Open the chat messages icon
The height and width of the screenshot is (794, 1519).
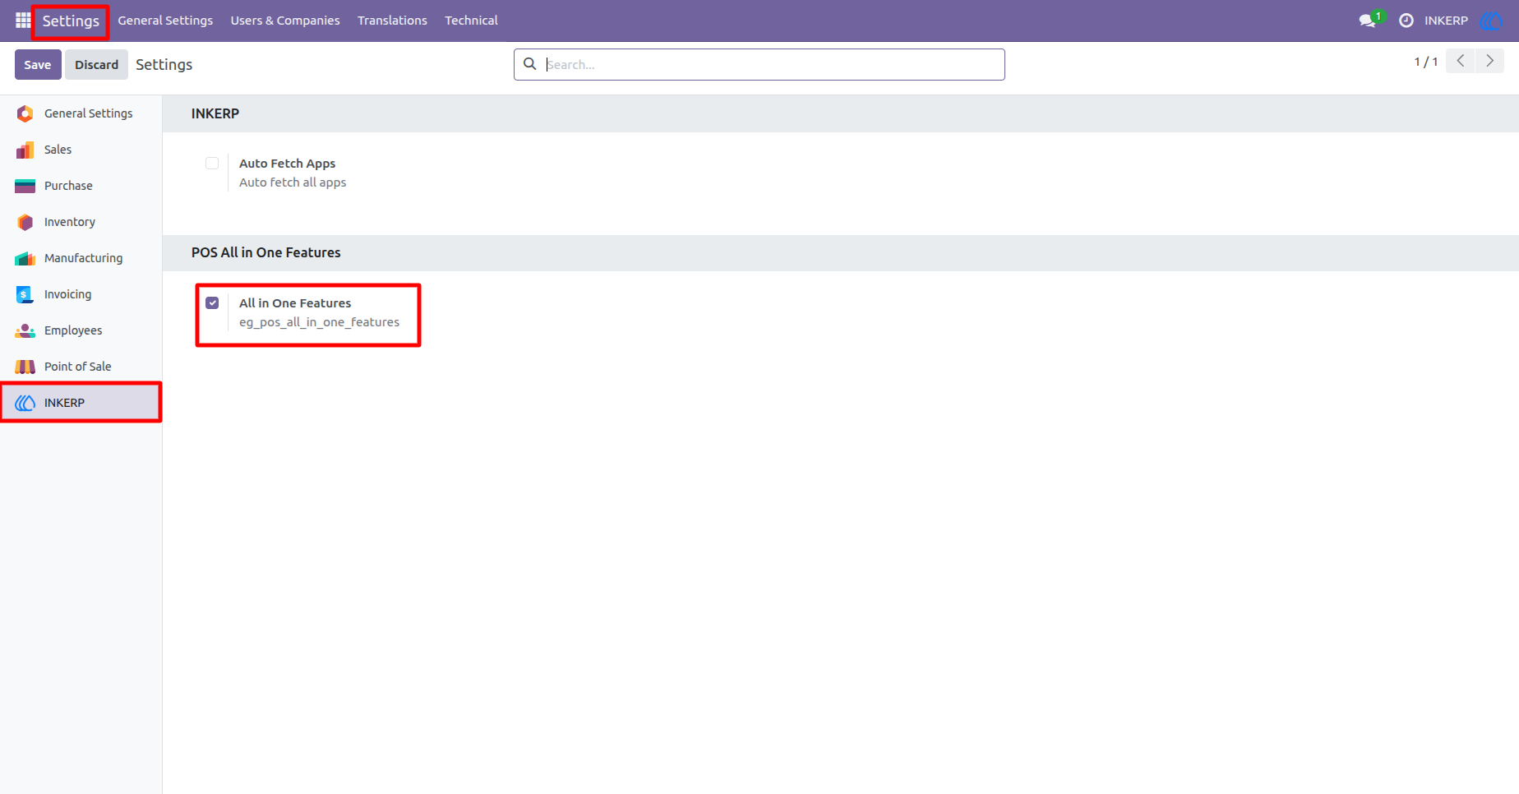(x=1368, y=21)
